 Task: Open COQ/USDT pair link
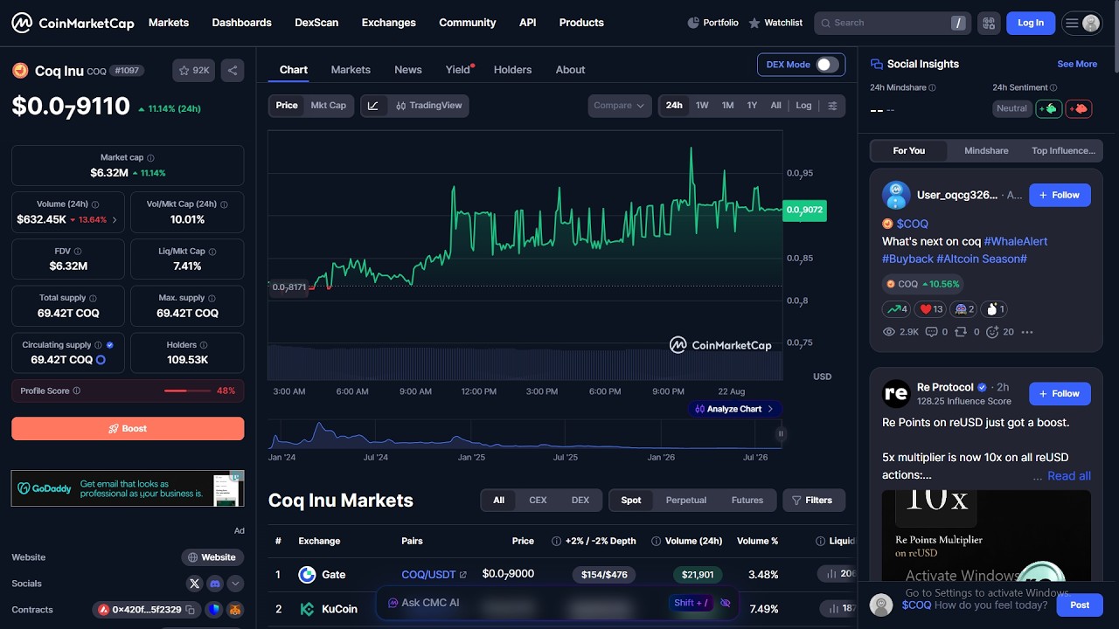pos(434,575)
